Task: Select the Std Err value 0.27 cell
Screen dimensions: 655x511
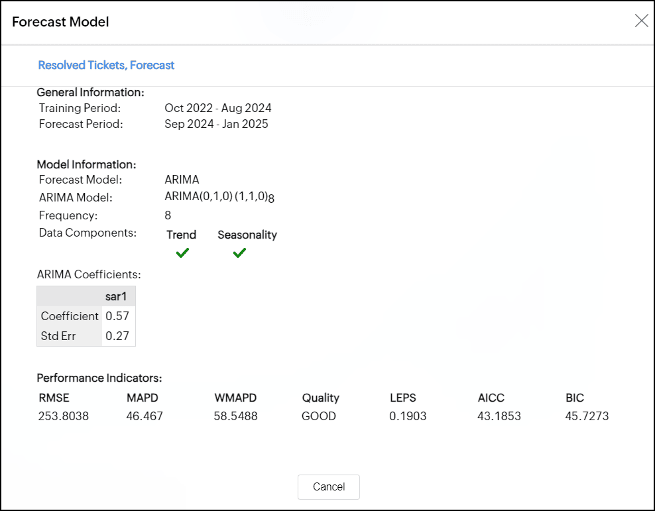Action: [x=117, y=336]
